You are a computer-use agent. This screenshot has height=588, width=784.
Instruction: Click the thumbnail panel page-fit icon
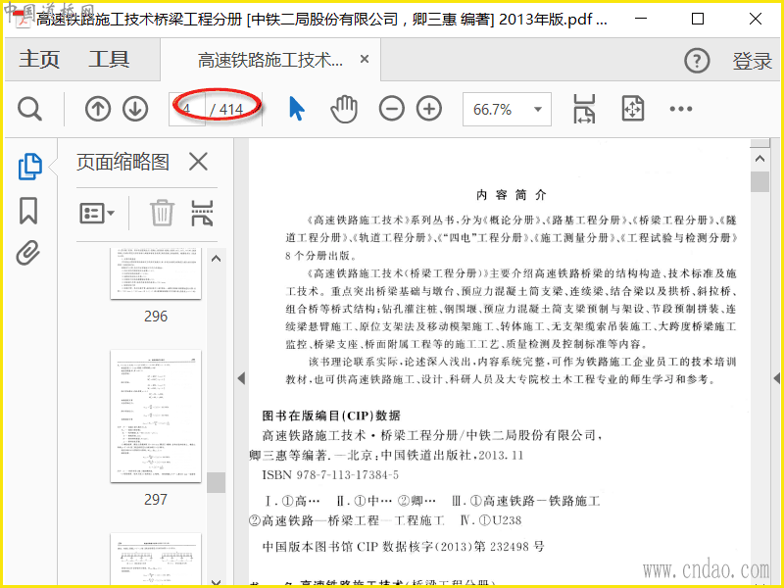click(x=202, y=213)
